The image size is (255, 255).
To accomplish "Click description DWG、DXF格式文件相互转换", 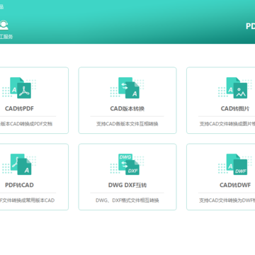I will (127, 200).
